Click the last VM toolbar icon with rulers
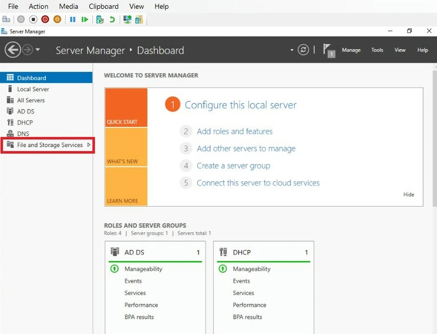Image resolution: width=437 pixels, height=334 pixels. pyautogui.click(x=139, y=19)
